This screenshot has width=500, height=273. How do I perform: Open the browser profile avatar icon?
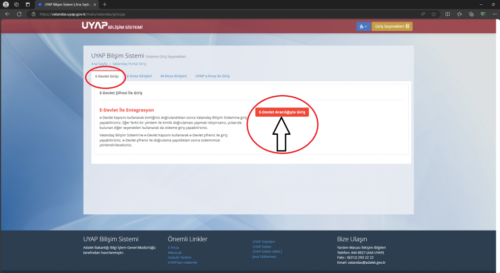(x=6, y=4)
